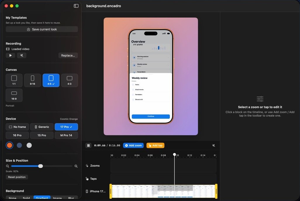The image size is (300, 201).
Task: Click the Cosmic Orange label
Action: click(x=69, y=119)
